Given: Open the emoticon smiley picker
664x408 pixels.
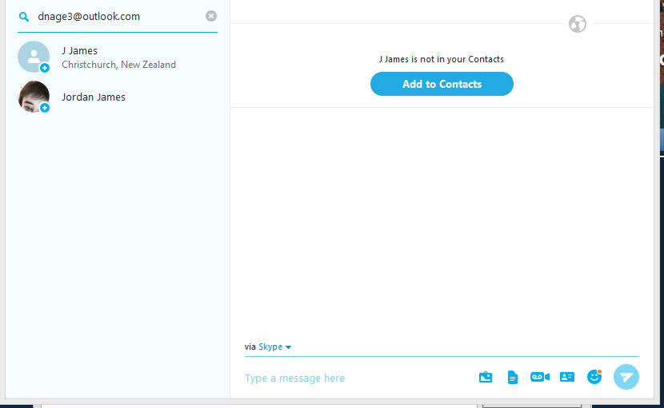Looking at the screenshot, I should point(594,377).
